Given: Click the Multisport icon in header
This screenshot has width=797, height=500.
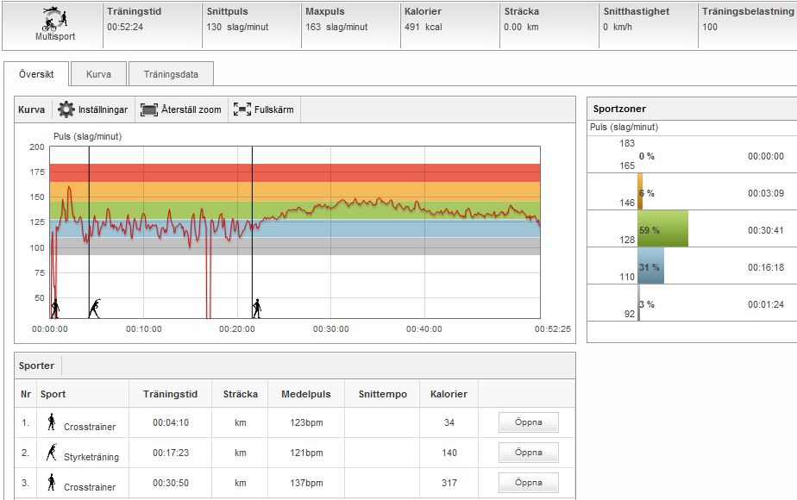Looking at the screenshot, I should click(53, 19).
